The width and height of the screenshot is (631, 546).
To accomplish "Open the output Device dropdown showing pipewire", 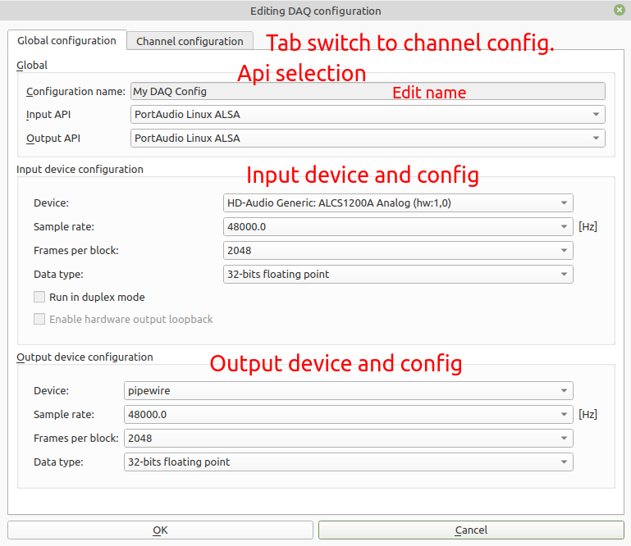I will point(349,391).
